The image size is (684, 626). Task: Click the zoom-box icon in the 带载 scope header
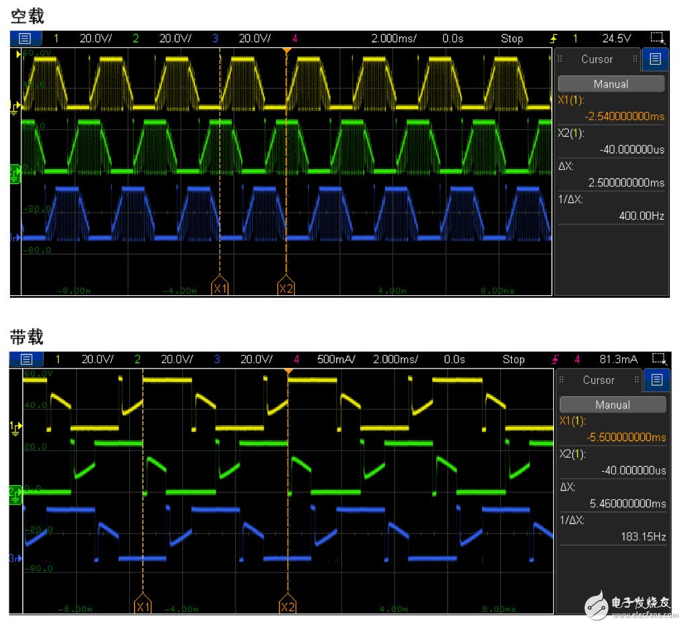660,359
